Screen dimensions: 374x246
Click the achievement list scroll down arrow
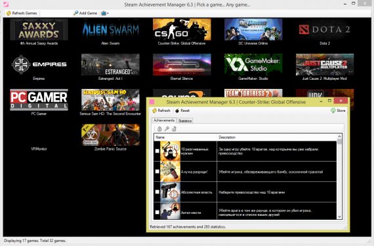pos(339,217)
